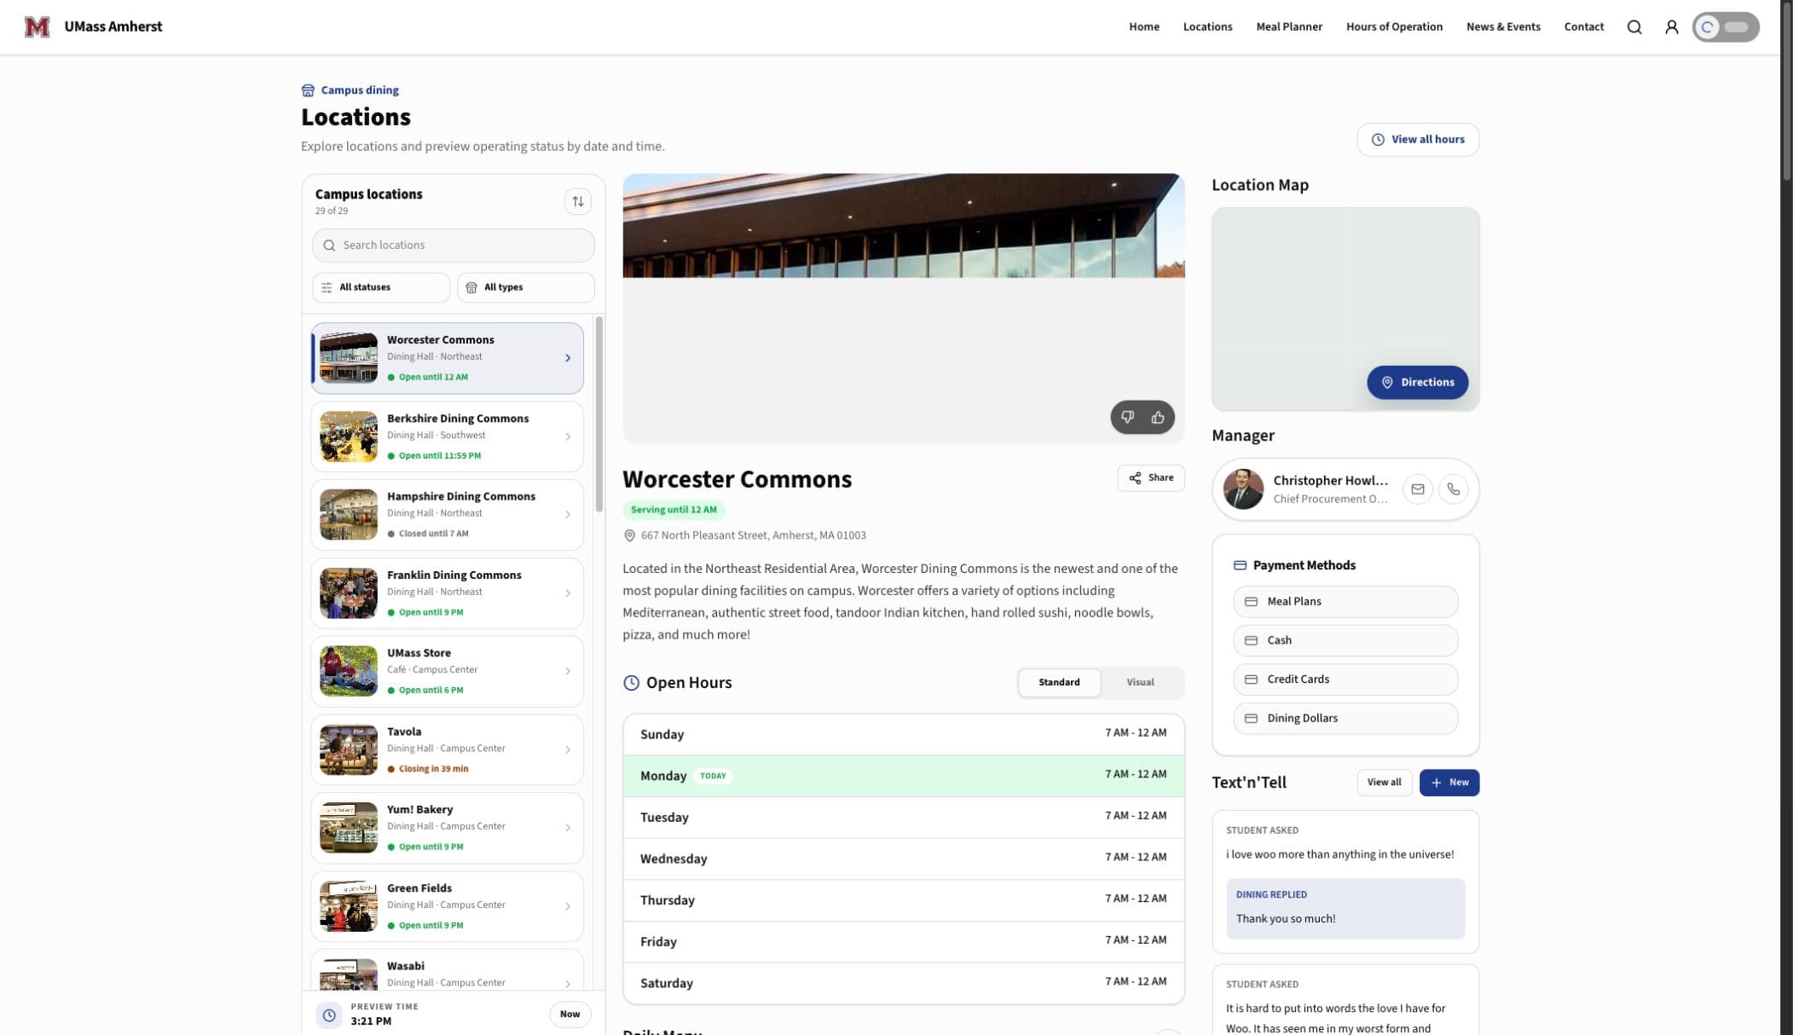Screen dimensions: 1793x1035
Task: Open the site search magnifier icon
Action: pos(1634,27)
